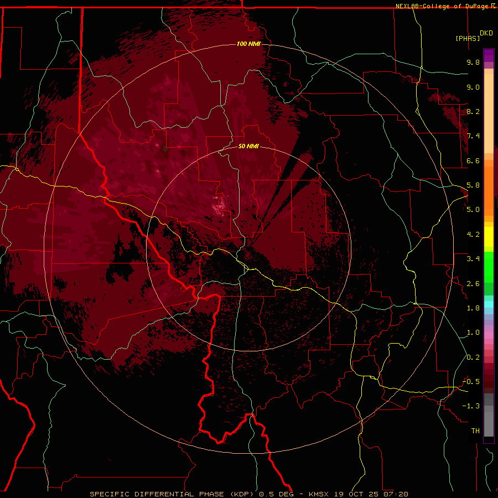Image resolution: width=498 pixels, height=498 pixels.
Task: Click the [PHAS] legend label
Action: 468,38
